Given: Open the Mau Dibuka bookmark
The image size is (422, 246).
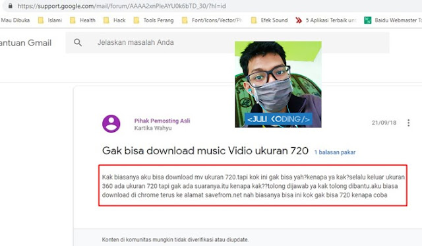Looking at the screenshot, I should point(15,20).
